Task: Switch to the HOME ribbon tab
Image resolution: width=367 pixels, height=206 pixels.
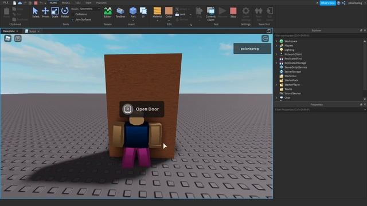Action: click(53, 2)
